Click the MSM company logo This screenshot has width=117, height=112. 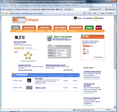(20, 37)
